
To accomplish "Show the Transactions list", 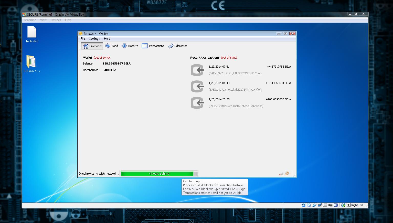I will (x=153, y=46).
